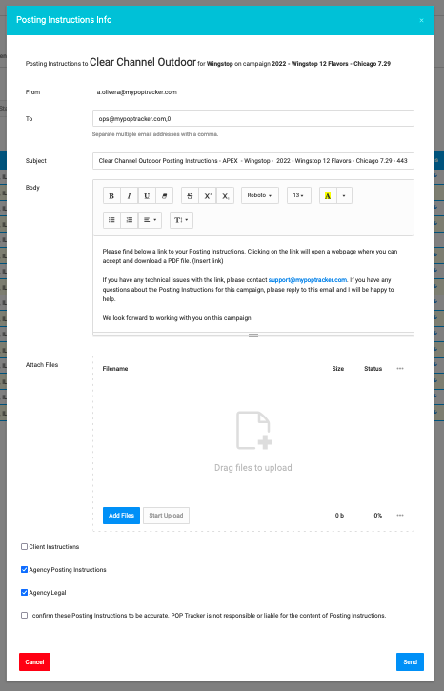
Task: Check the Client Instructions checkbox
Action: (24, 546)
